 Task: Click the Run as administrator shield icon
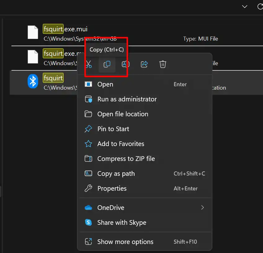coord(88,99)
